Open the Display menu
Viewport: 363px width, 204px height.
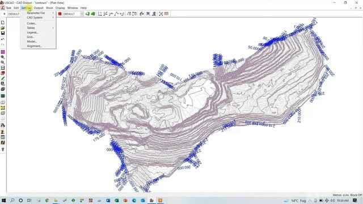(60, 8)
